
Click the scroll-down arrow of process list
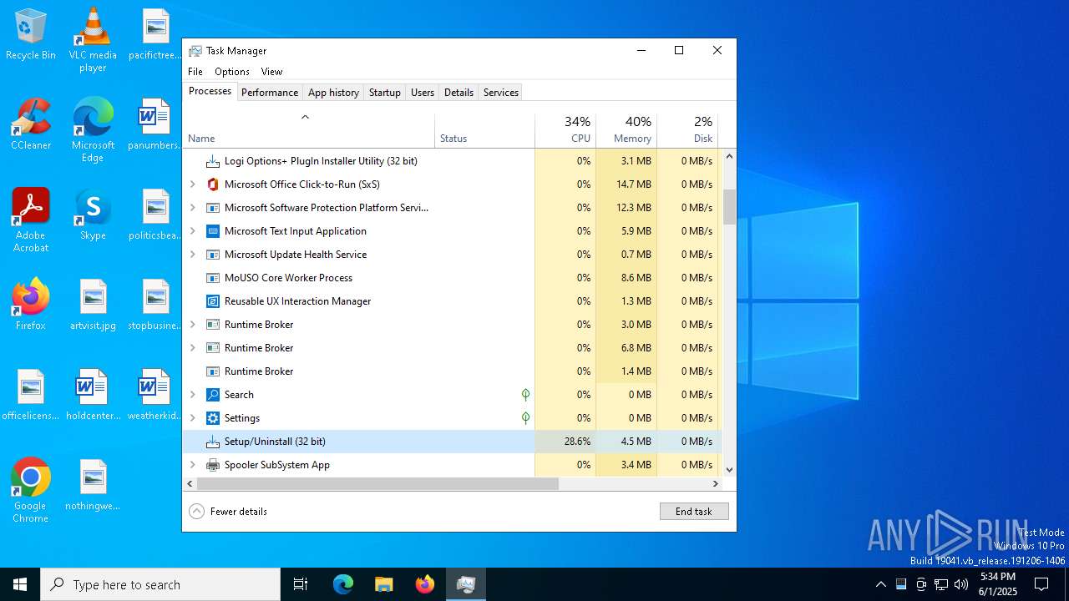tap(729, 470)
